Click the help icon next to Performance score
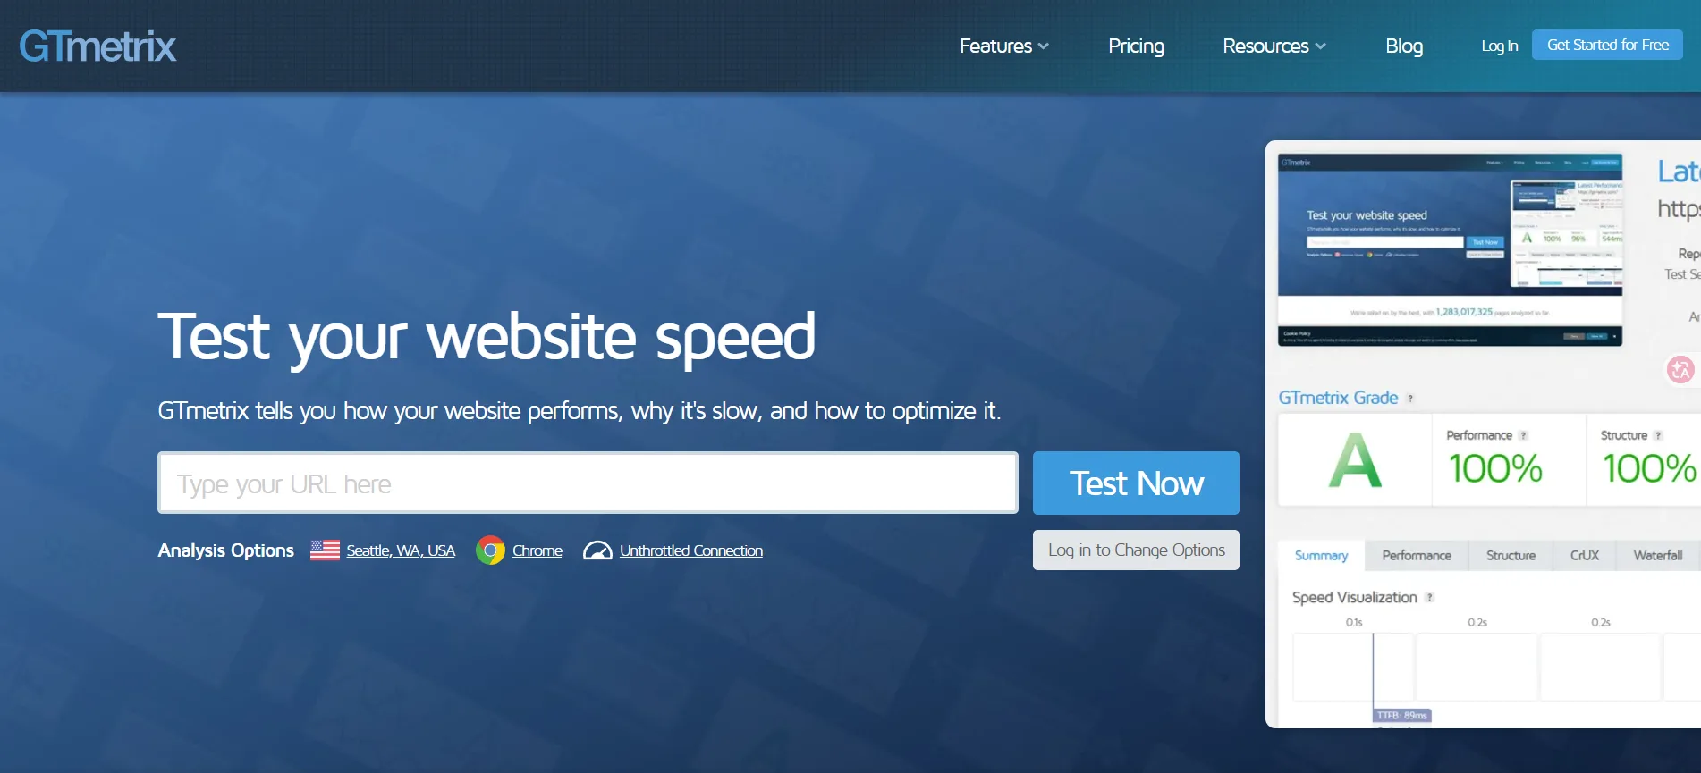Image resolution: width=1701 pixels, height=773 pixels. [1524, 435]
